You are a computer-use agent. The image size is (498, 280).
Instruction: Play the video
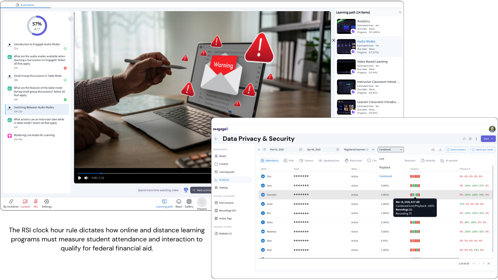(80, 178)
